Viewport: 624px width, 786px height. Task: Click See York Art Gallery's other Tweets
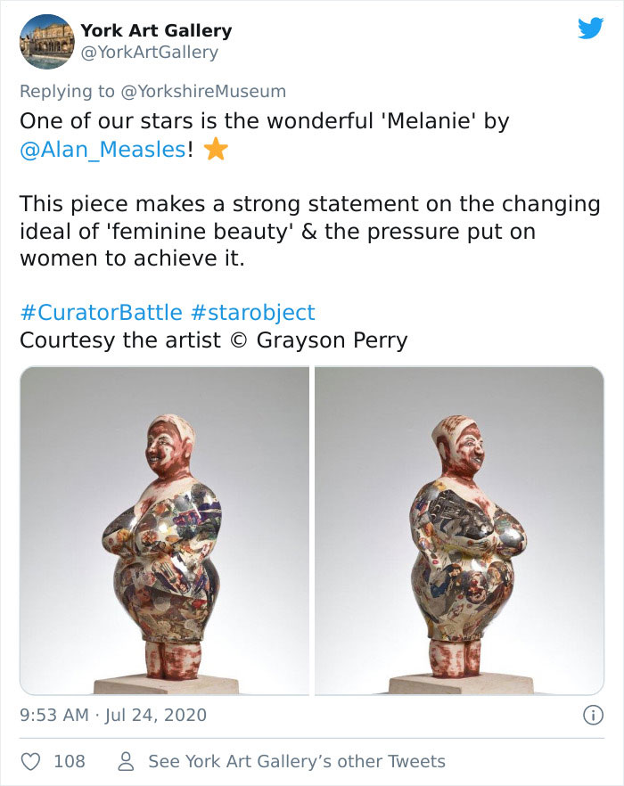click(295, 761)
